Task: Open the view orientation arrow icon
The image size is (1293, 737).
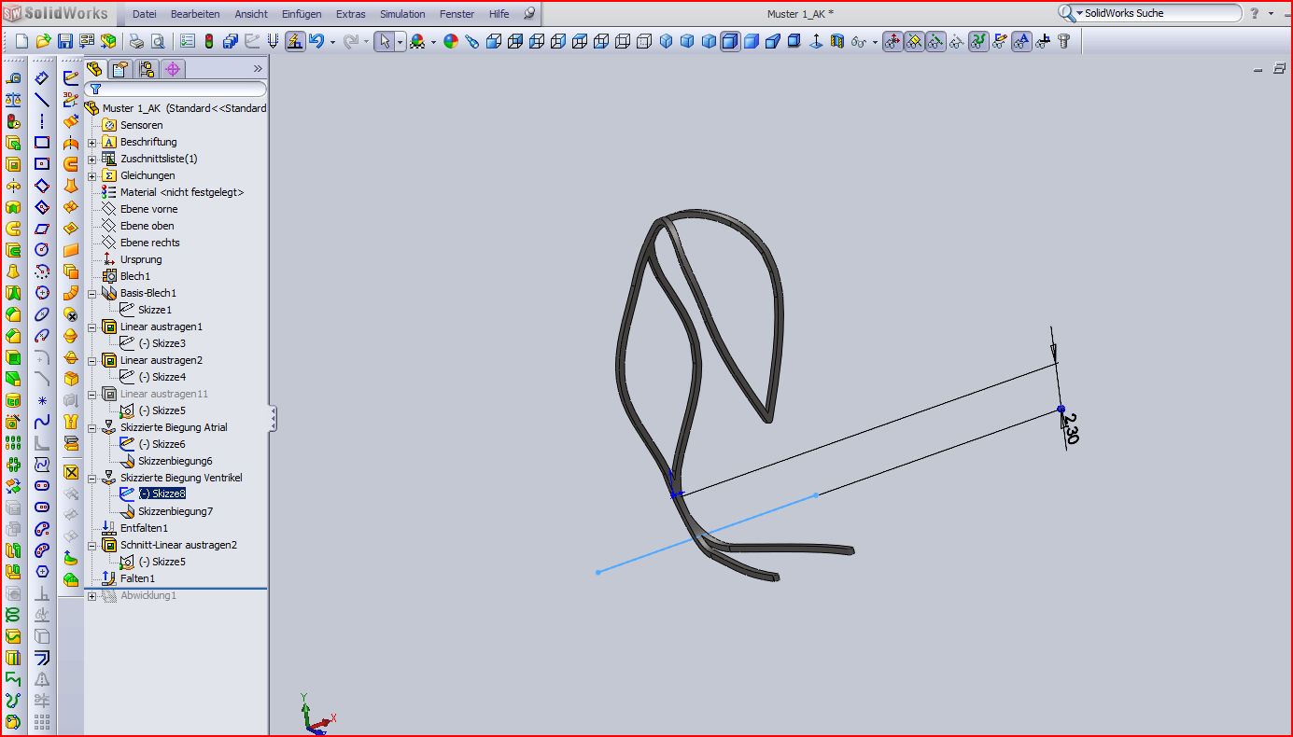Action: [x=816, y=41]
